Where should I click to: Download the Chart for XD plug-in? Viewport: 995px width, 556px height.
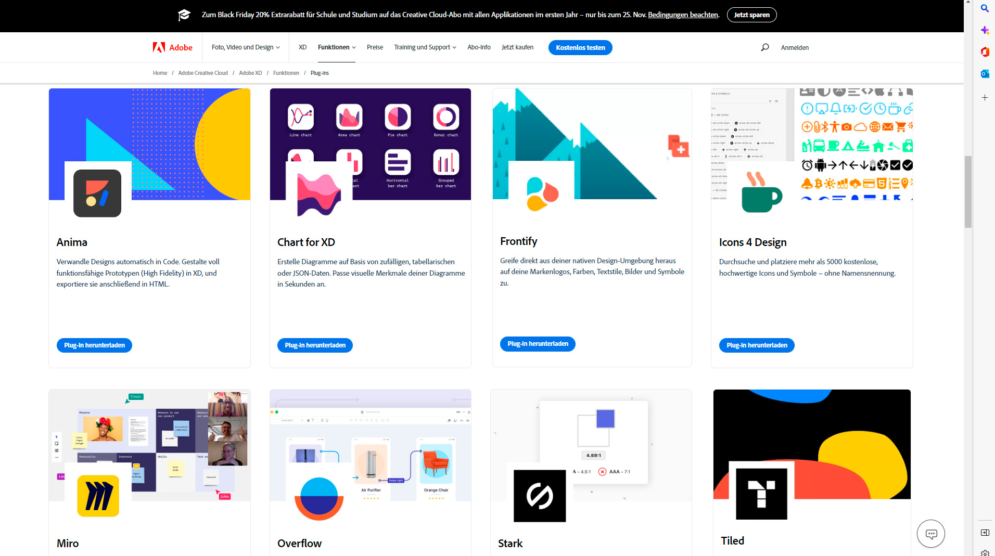[315, 345]
